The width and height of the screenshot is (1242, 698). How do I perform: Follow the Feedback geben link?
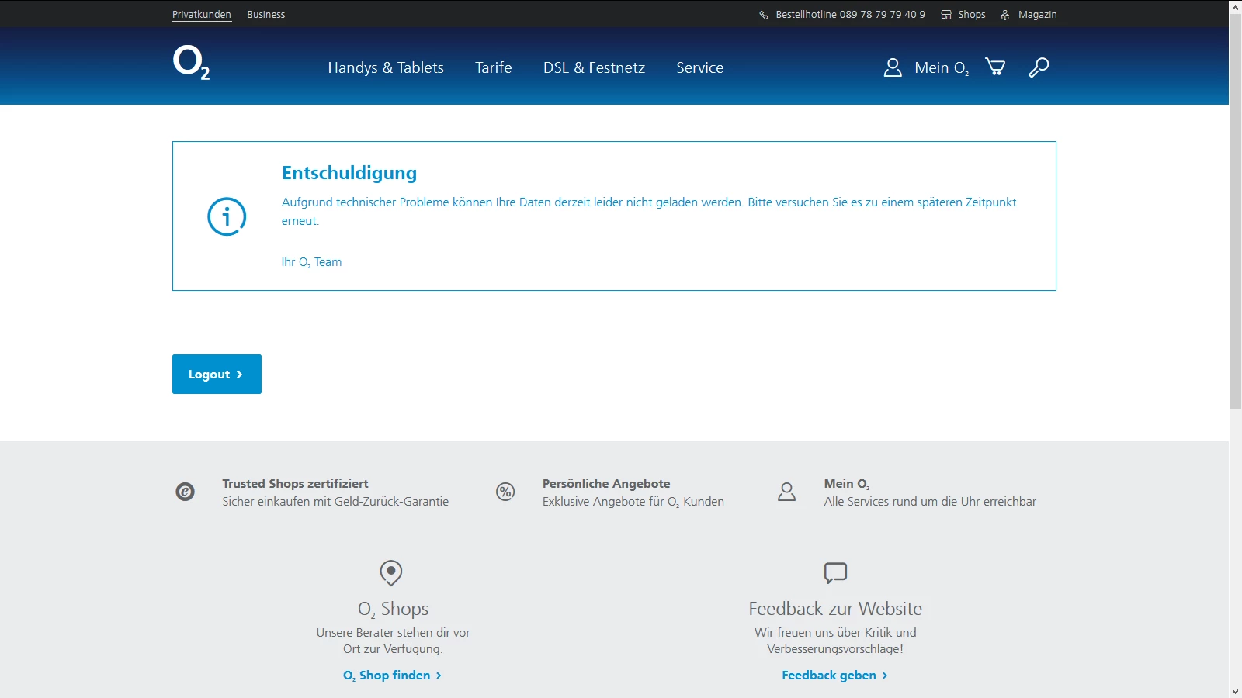pyautogui.click(x=835, y=676)
